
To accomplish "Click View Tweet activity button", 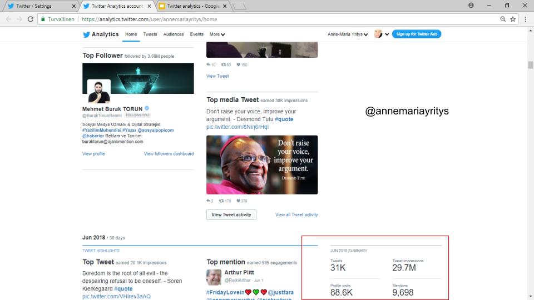I will tap(231, 214).
